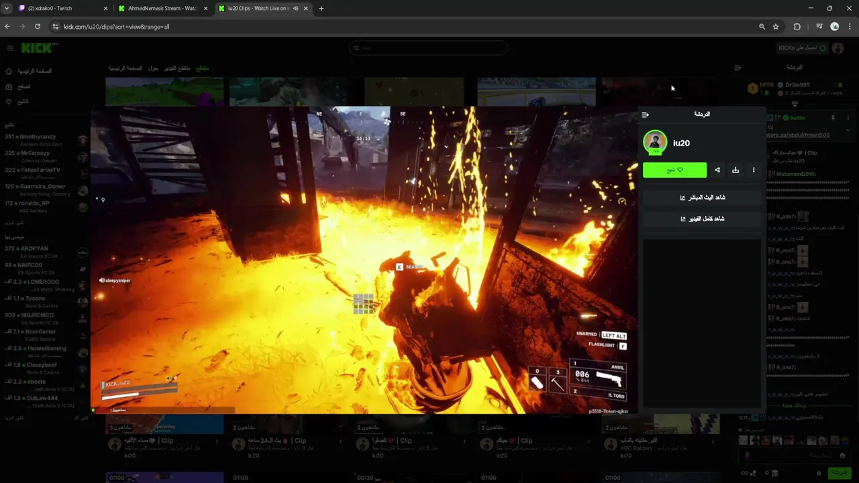Select the channel's home page tab

click(125, 68)
